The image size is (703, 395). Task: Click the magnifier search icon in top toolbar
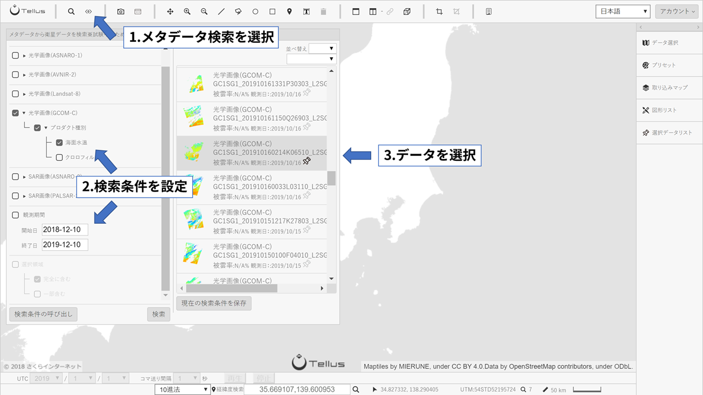(x=71, y=12)
